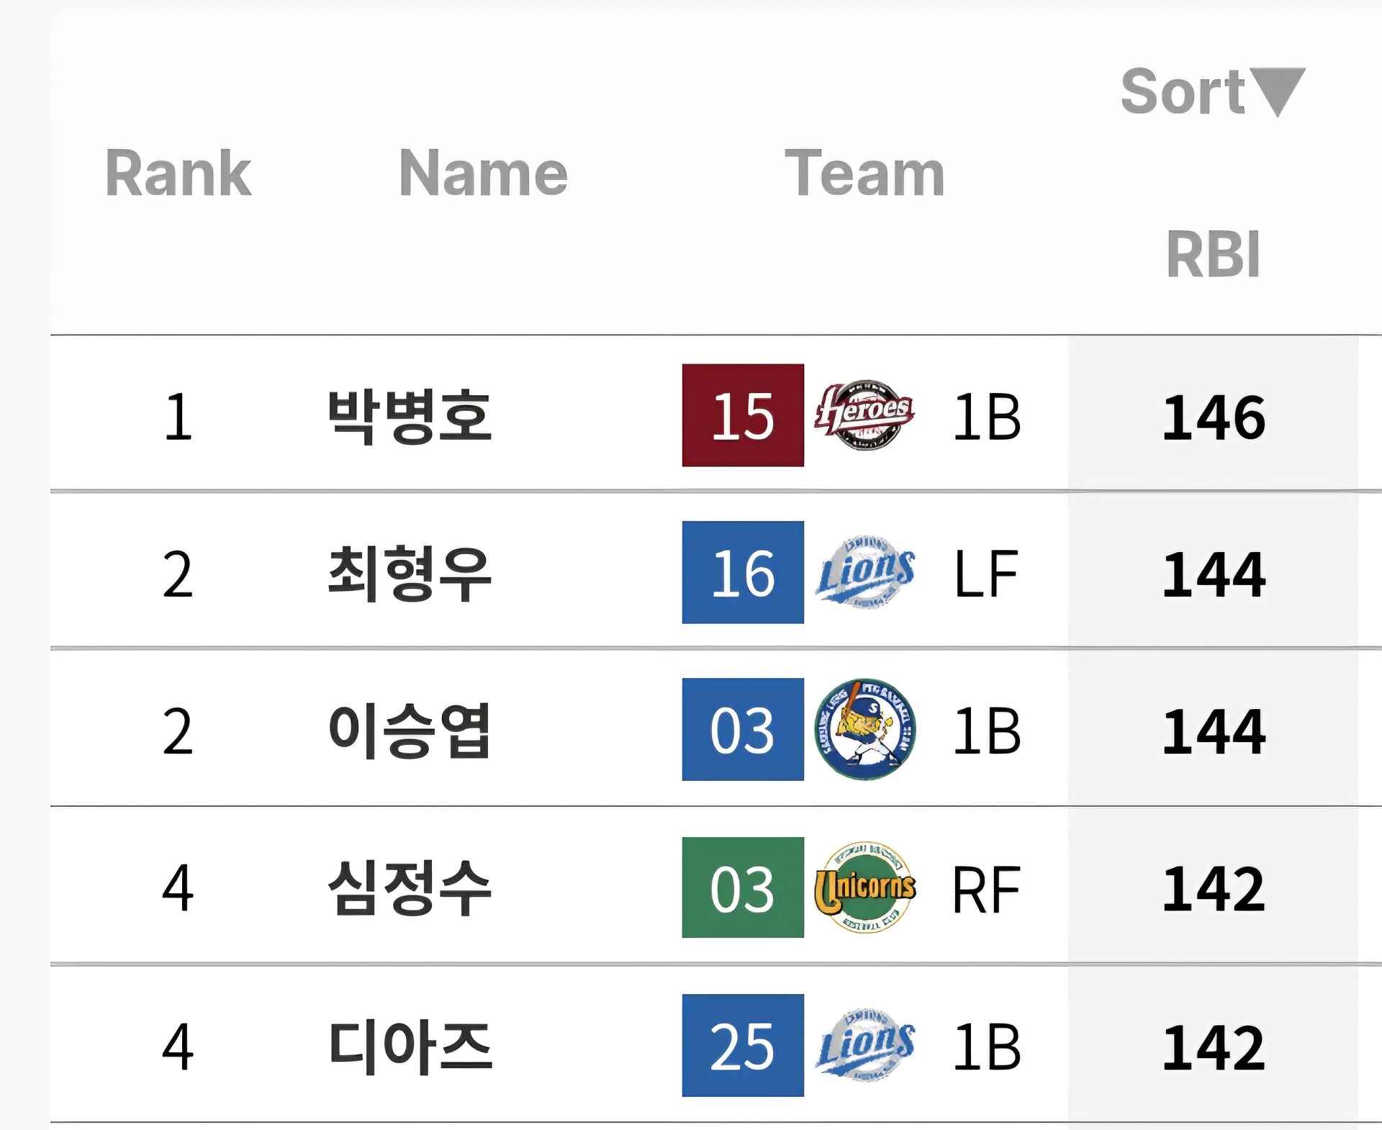Click the Lions logo beside 최형우
The image size is (1382, 1130).
click(864, 573)
